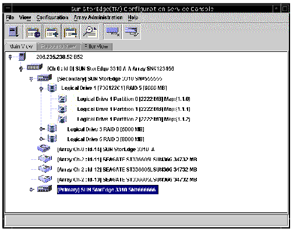The image size is (293, 231).
Task: Click the Secondary controller icon
Action: click(44, 78)
